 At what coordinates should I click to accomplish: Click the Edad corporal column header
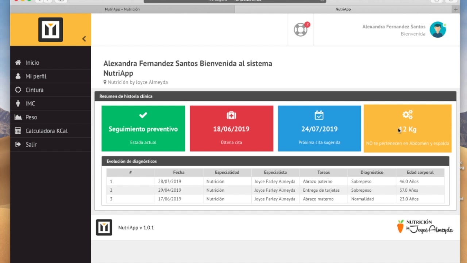coord(420,172)
